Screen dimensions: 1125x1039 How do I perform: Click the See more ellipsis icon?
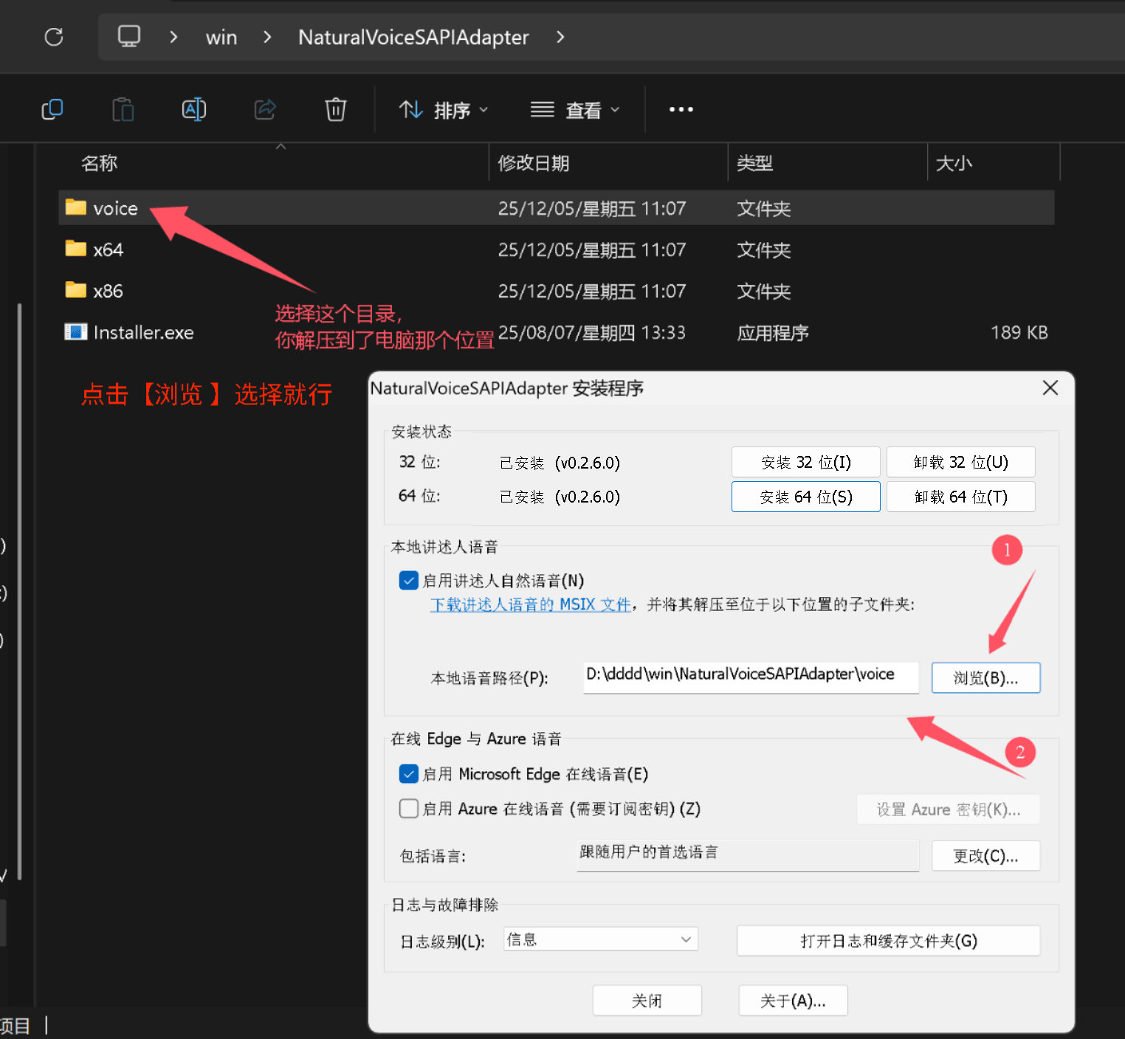pyautogui.click(x=680, y=108)
